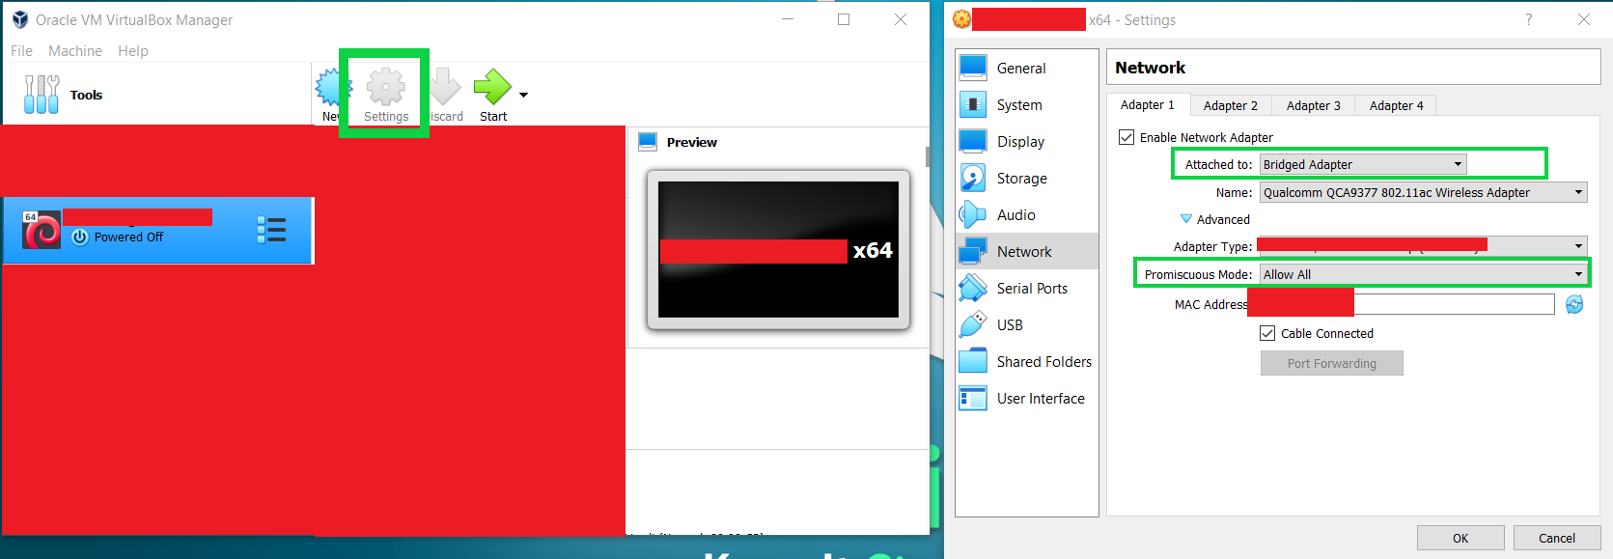This screenshot has width=1613, height=559.
Task: Open VM list menu icon
Action: point(271,230)
